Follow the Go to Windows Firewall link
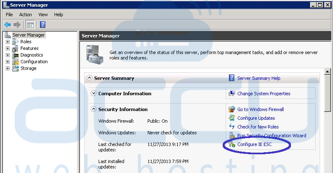Viewport: 333px width, 173px height. point(261,109)
